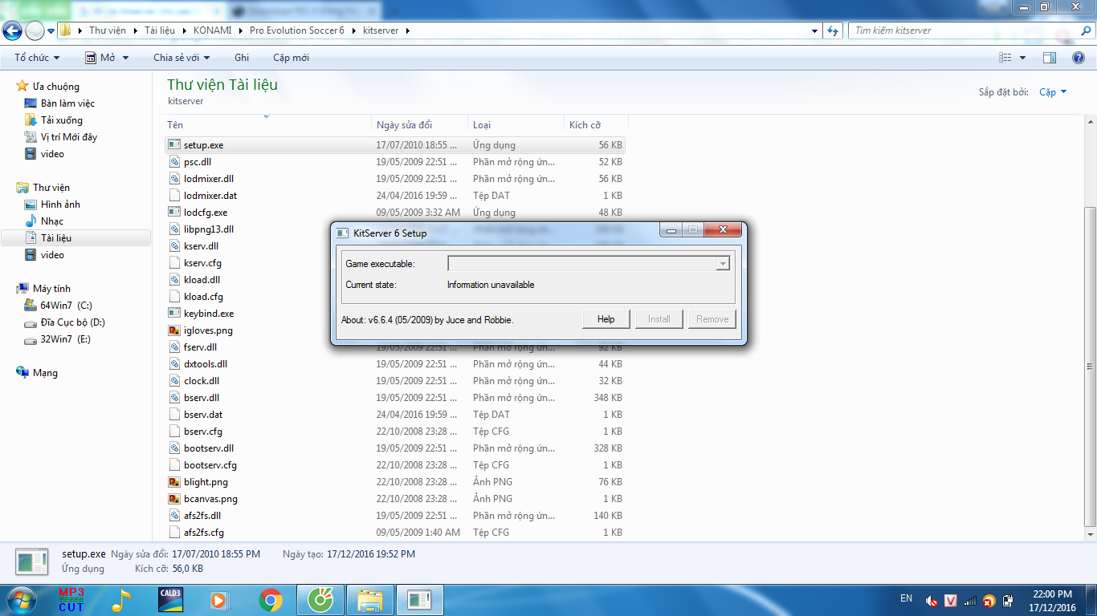
Task: Select the afs2fs.cfg file name
Action: pos(204,533)
